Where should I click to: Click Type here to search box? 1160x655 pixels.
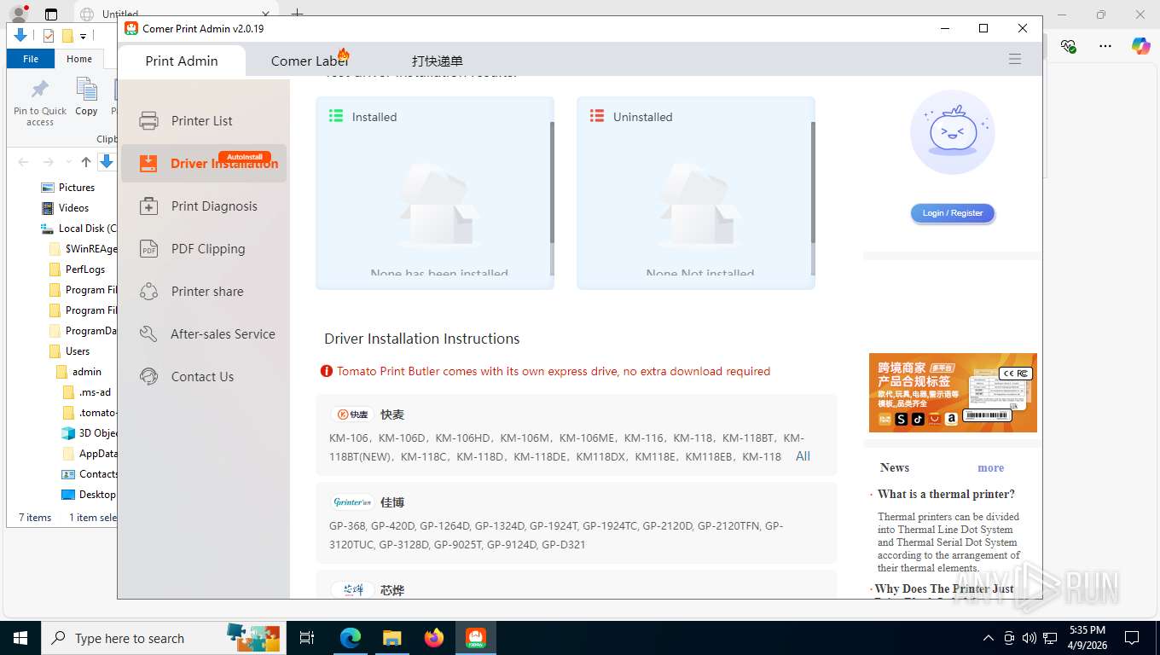pyautogui.click(x=162, y=638)
